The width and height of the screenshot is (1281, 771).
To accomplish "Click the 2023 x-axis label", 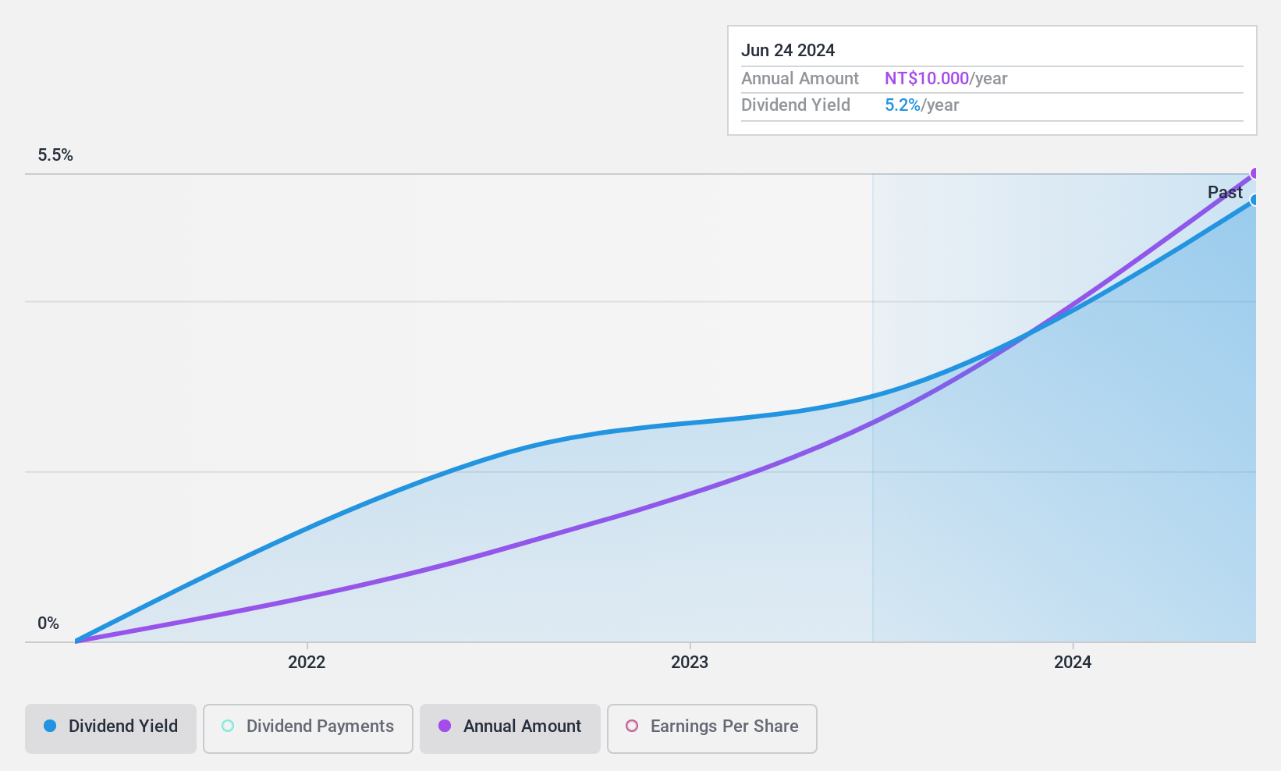I will tap(690, 663).
